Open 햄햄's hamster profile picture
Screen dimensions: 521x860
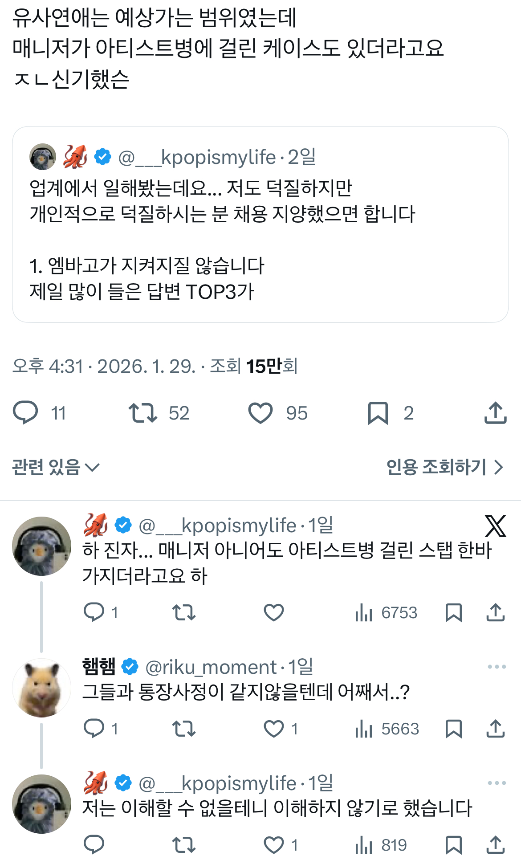[x=41, y=688]
